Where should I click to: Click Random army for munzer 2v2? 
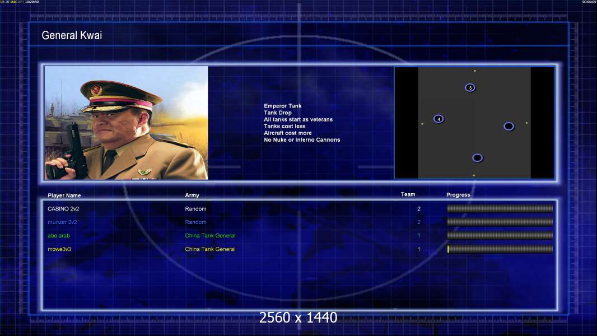[x=195, y=222]
